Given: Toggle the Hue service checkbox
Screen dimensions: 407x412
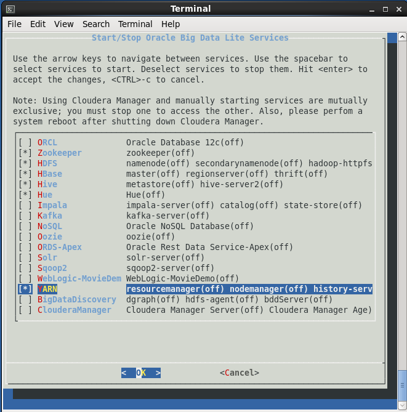Looking at the screenshot, I should point(25,195).
